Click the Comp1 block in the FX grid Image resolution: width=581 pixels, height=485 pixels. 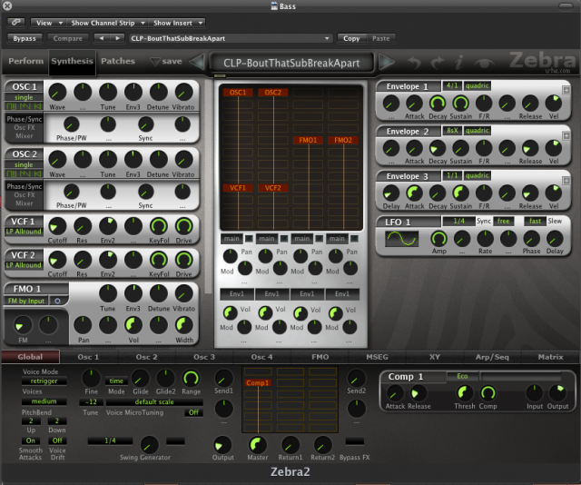click(x=258, y=383)
